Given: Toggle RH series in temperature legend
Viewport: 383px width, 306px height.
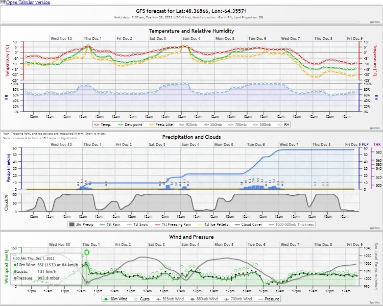Looking at the screenshot, I should (283, 124).
